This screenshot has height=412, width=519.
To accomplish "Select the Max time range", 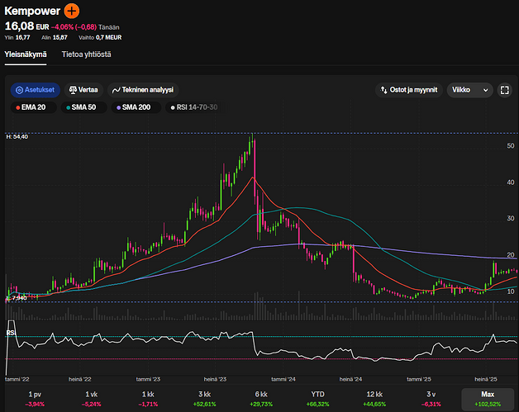I will click(x=487, y=398).
